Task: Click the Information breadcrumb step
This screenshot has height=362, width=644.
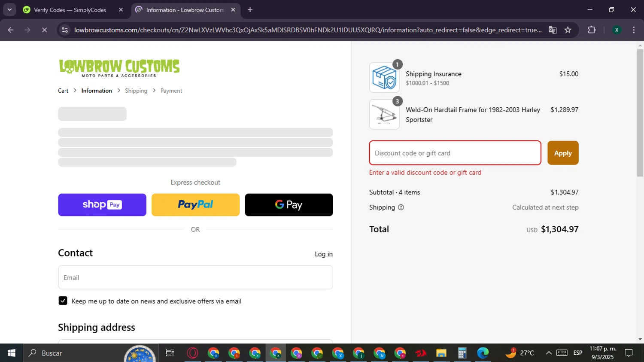Action: 97,91
